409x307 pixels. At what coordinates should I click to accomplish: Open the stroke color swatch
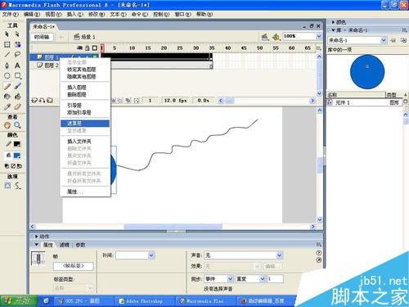[17, 144]
